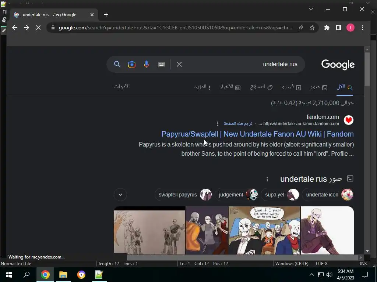The height and width of the screenshot is (282, 377).
Task: Open the Papyrus/Swapfell Fandom result link
Action: click(257, 134)
